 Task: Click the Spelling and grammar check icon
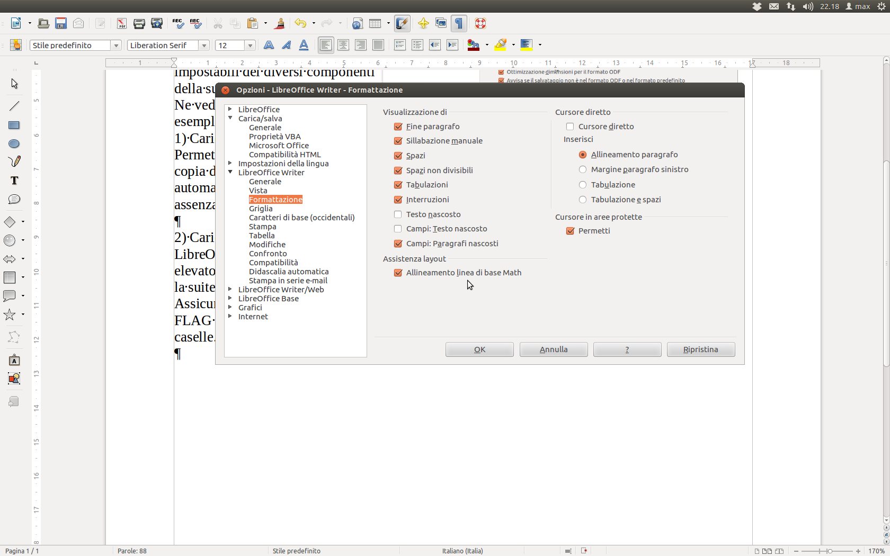[178, 23]
